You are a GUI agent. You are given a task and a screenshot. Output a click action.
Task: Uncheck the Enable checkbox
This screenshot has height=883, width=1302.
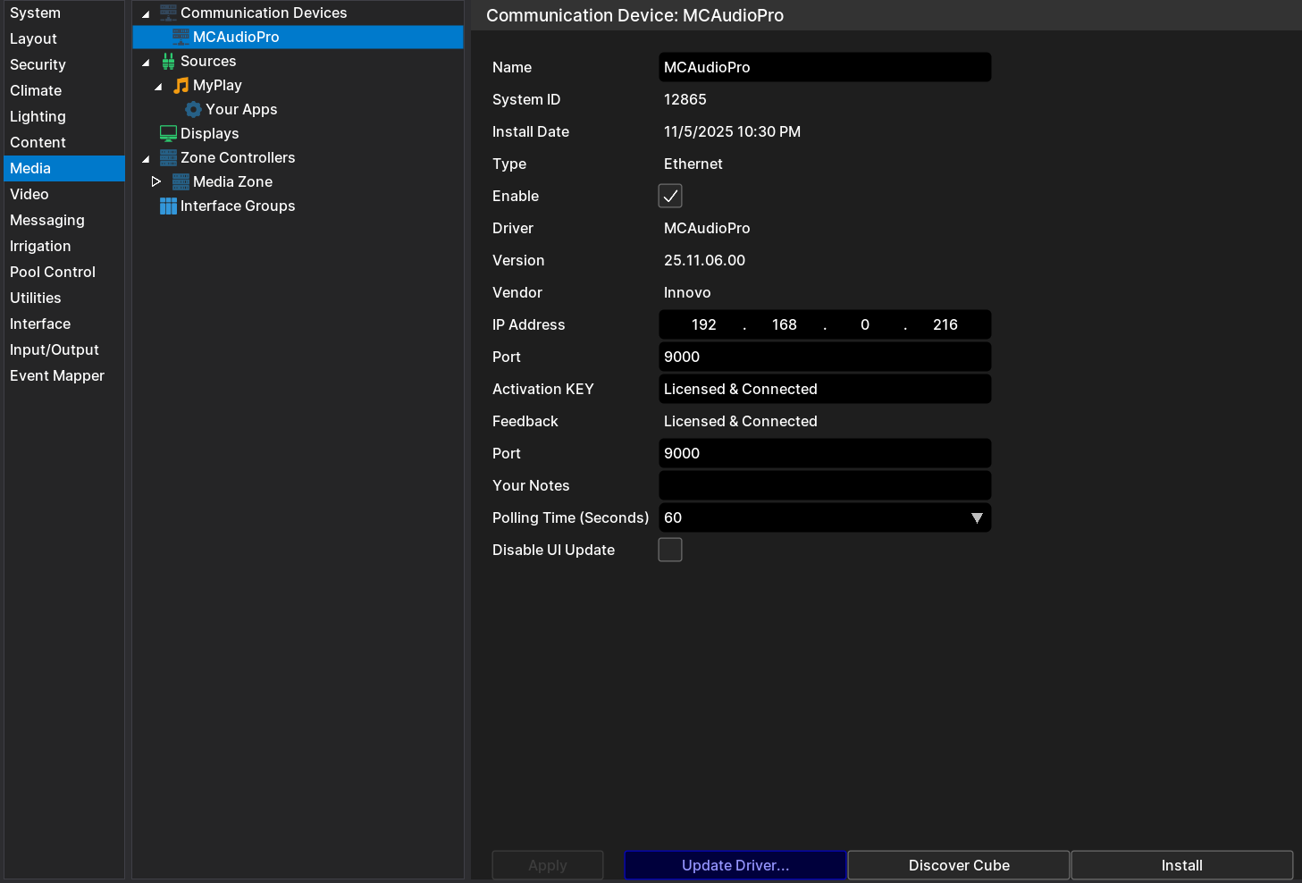click(670, 196)
